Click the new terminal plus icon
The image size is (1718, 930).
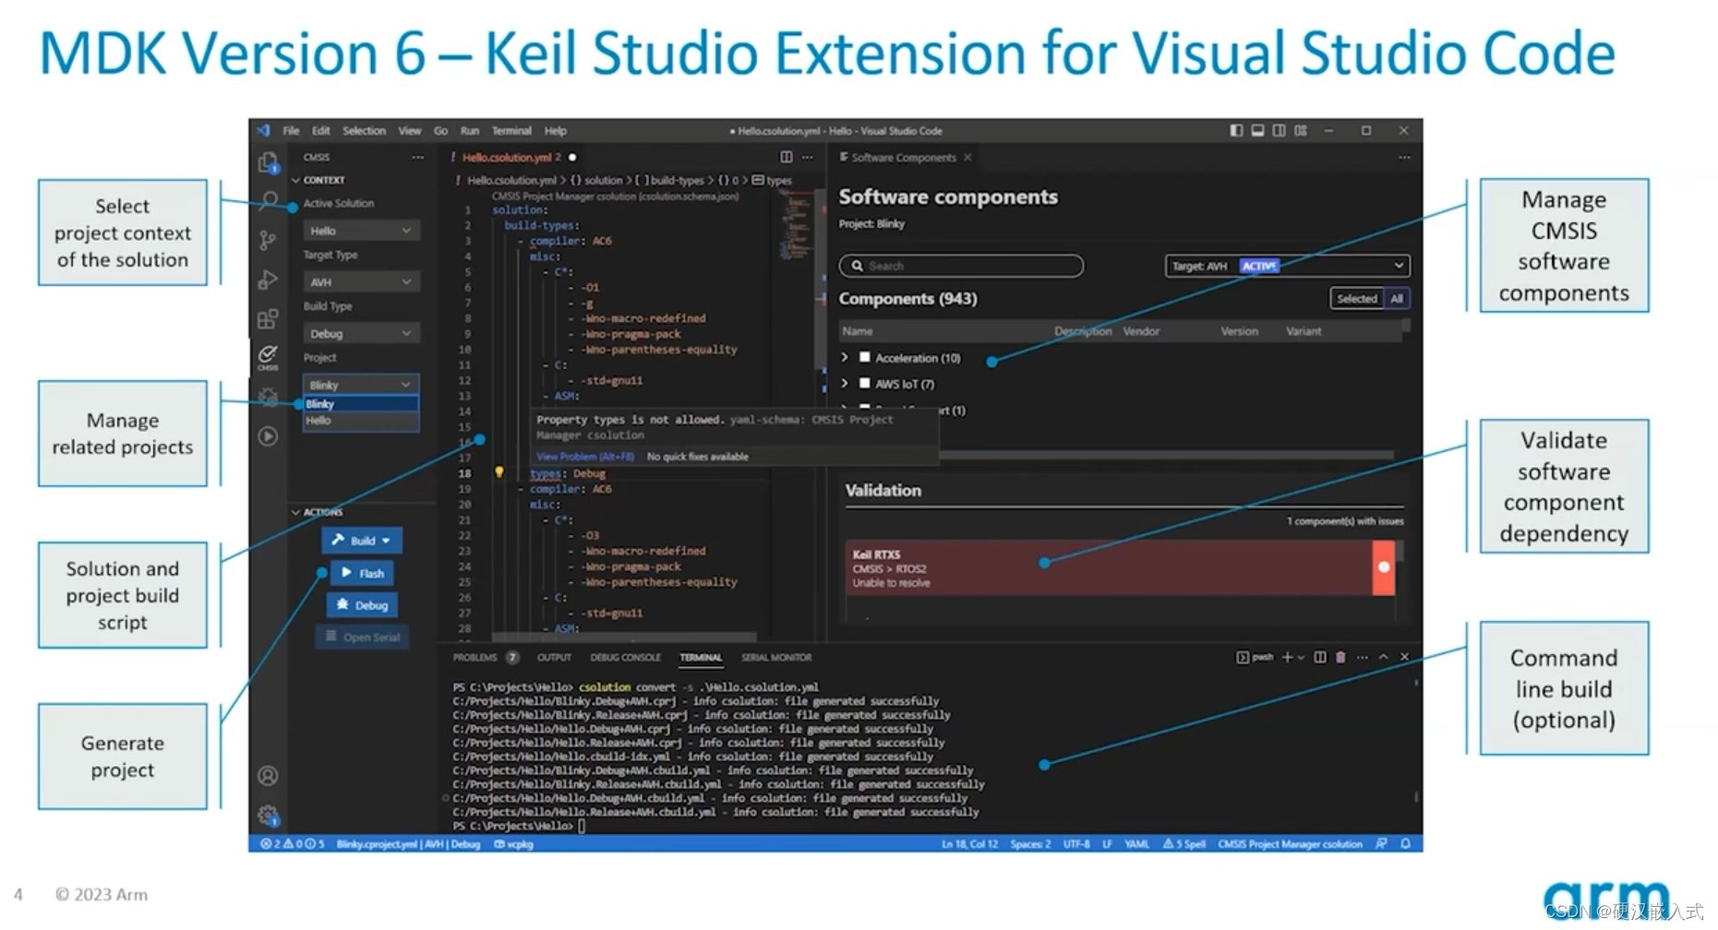coord(1287,657)
